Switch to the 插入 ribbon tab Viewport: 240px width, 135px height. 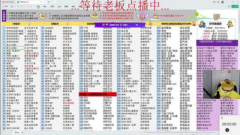tap(45, 7)
